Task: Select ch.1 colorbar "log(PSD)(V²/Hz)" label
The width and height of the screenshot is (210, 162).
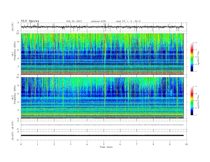Action: (x=198, y=58)
